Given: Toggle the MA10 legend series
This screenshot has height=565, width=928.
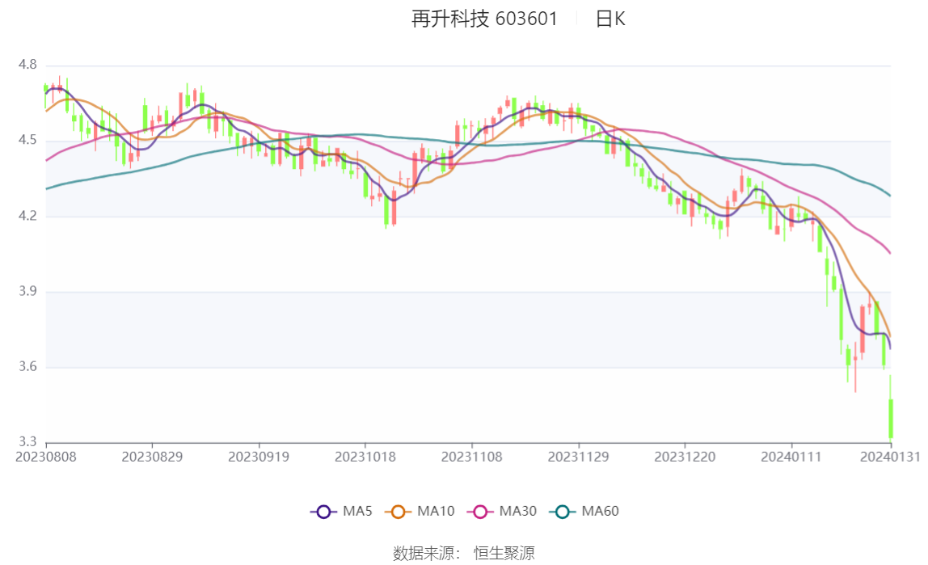Looking at the screenshot, I should click(x=420, y=511).
